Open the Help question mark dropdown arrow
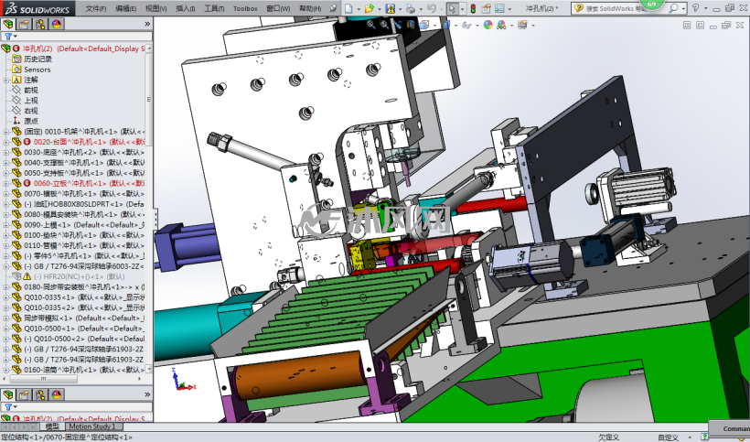750x442 pixels. pyautogui.click(x=705, y=8)
